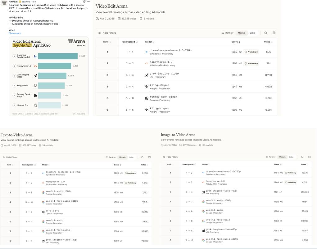Viewport: 317px width, 249px height.
Task: Click the Rank Spread info icon in Video Edit Arena
Action: point(137,42)
